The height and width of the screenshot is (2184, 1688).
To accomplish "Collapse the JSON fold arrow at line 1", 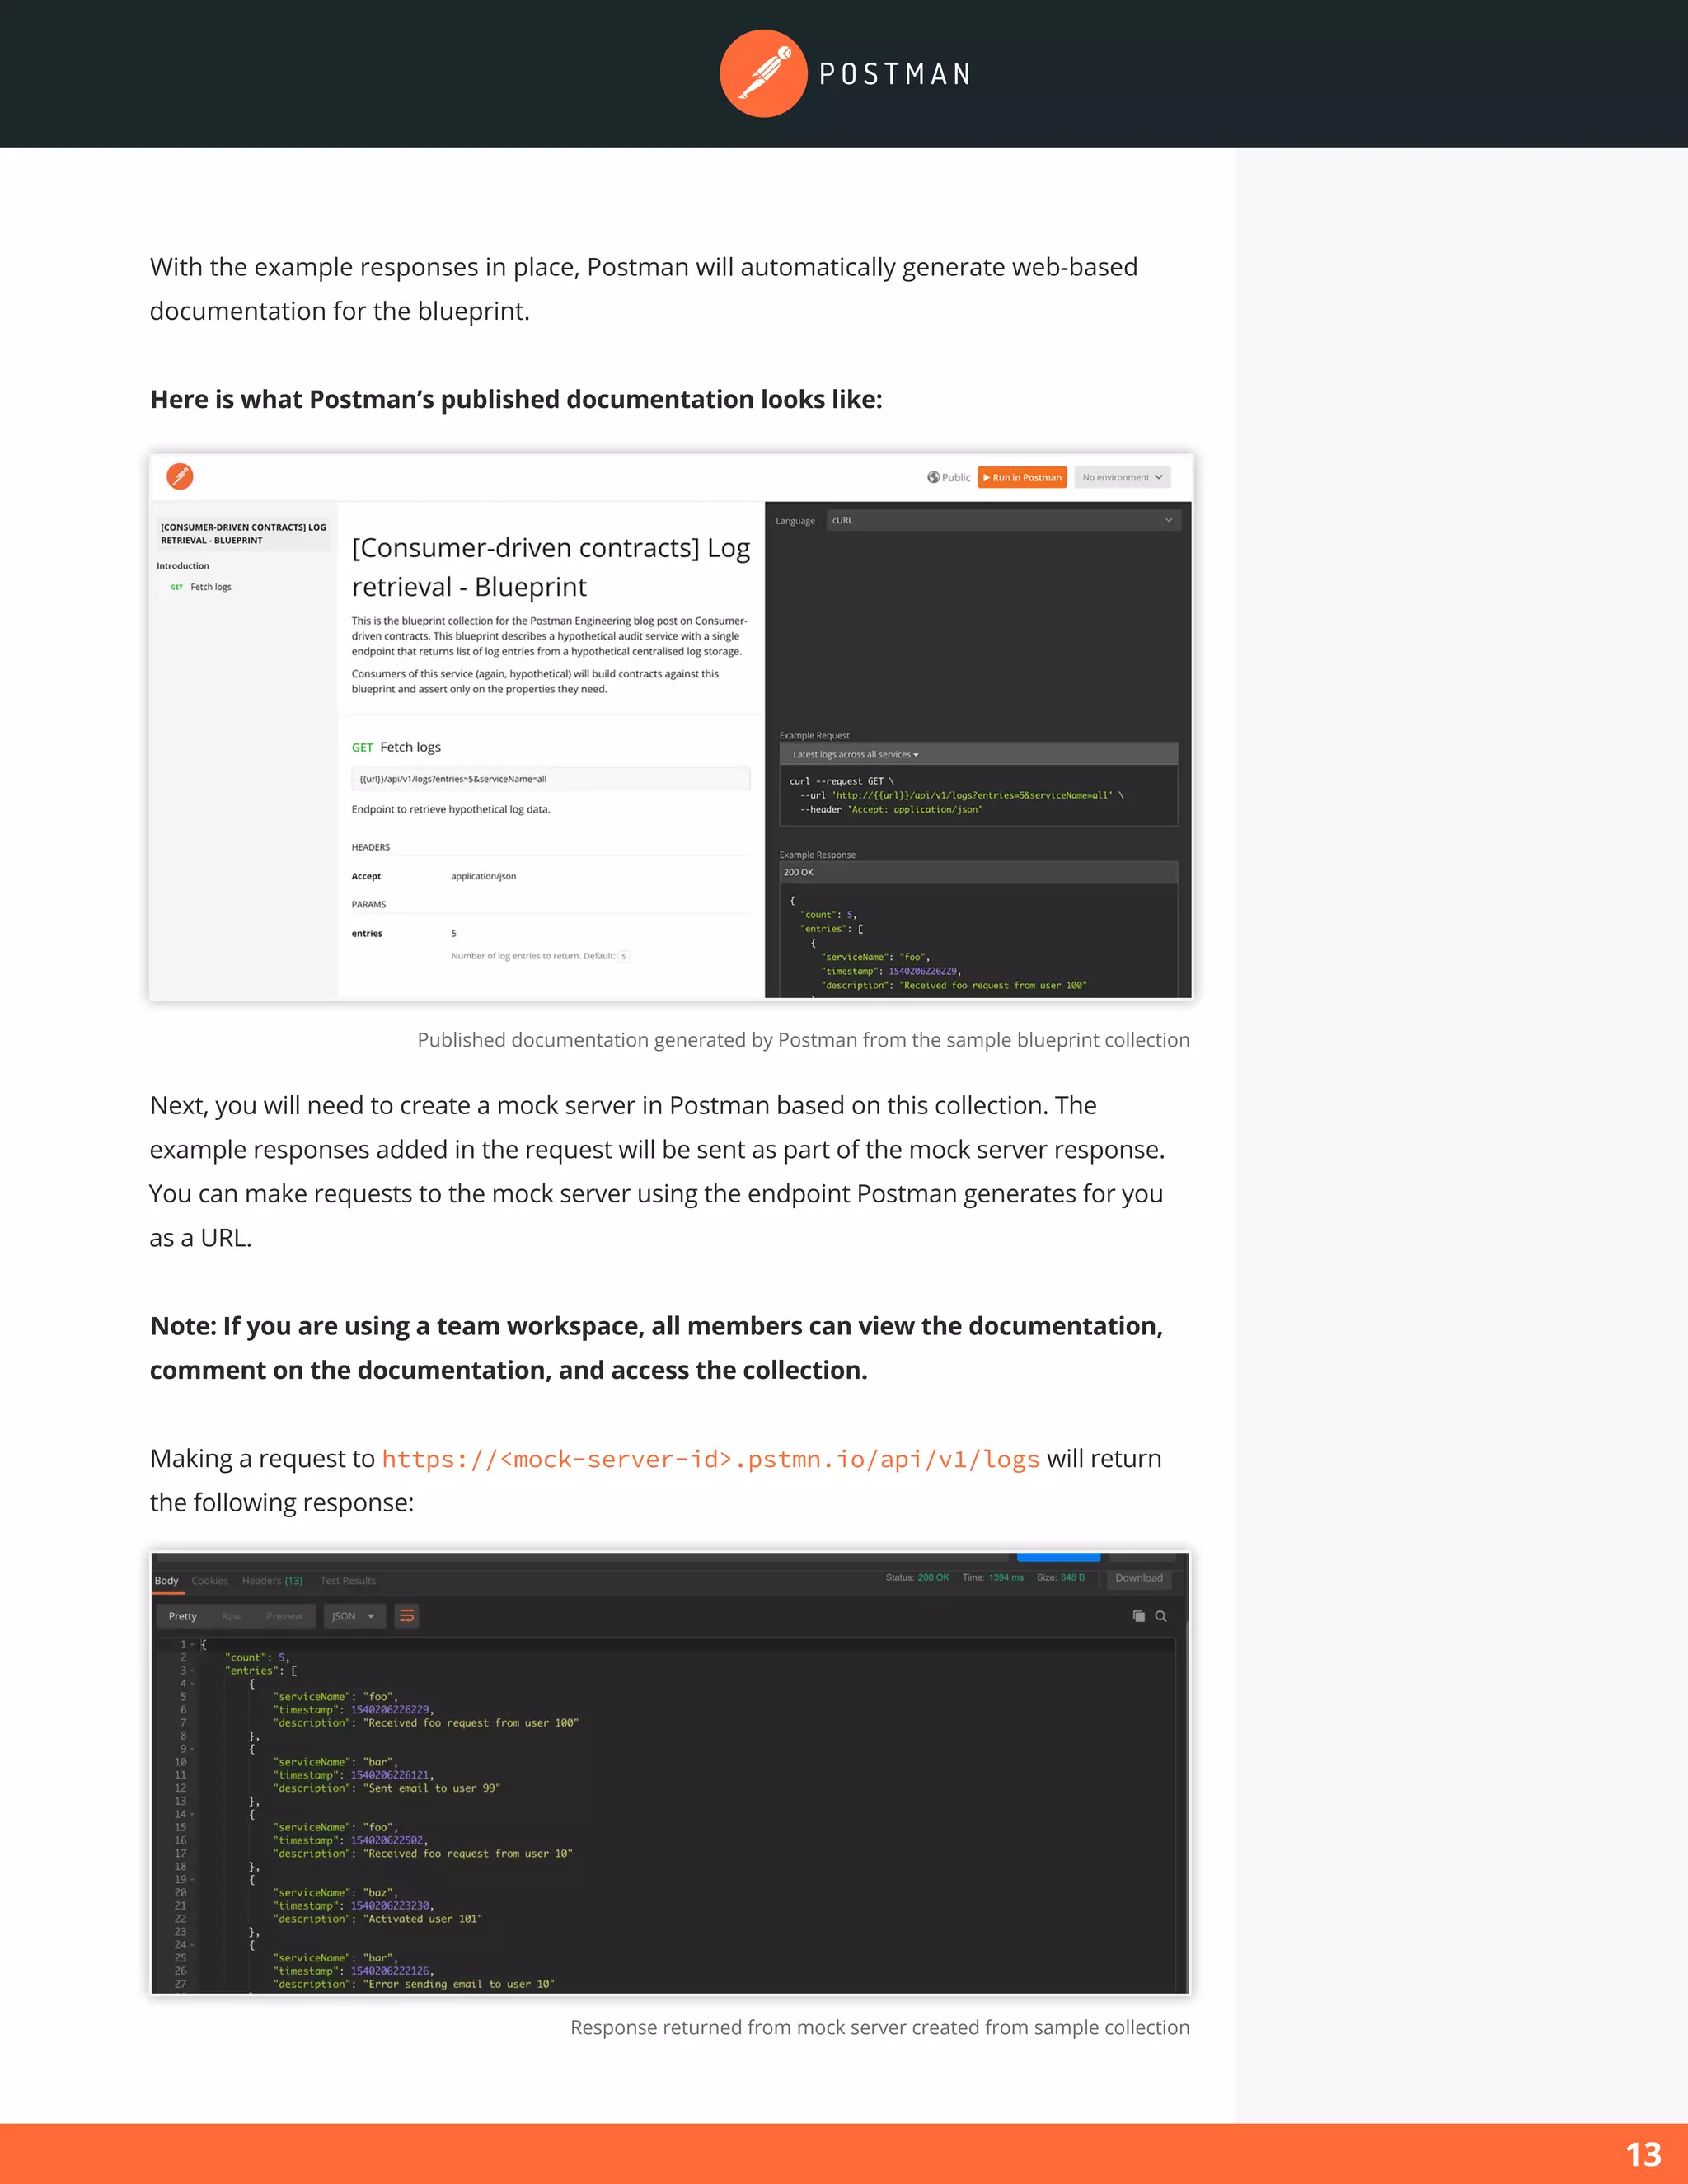I will pyautogui.click(x=192, y=1645).
